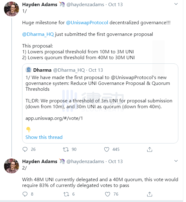Screen dimensions: 186x202
Task: Click the @haydenzadams handle on second tweet
Action: [x=86, y=161]
